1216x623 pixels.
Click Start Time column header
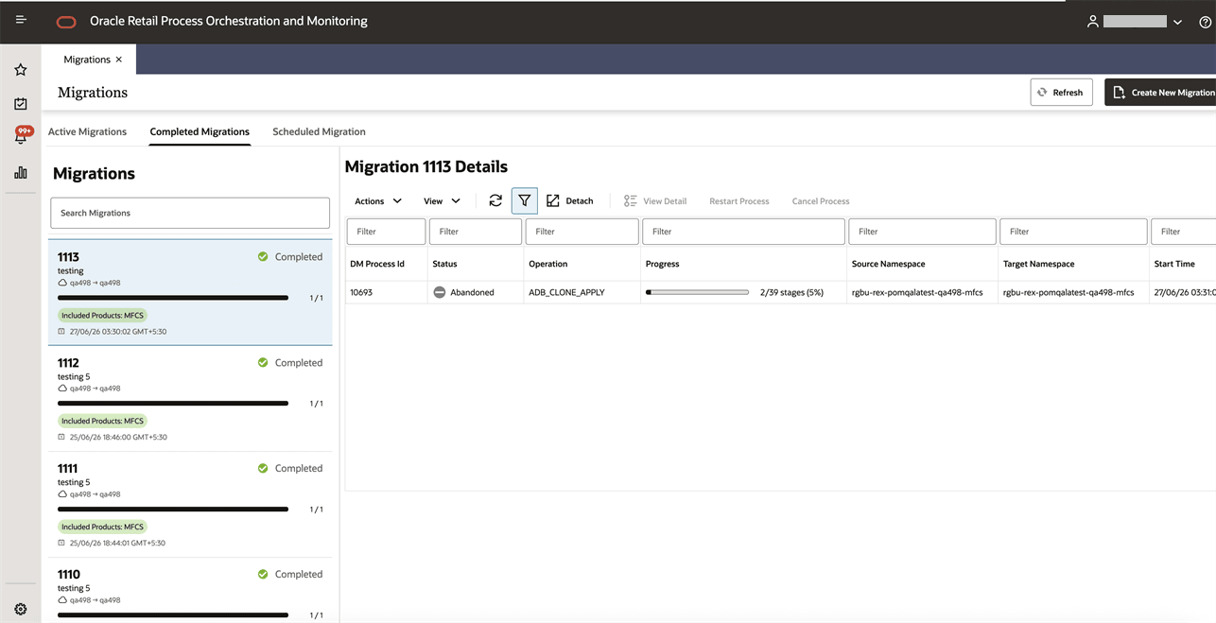coord(1174,264)
